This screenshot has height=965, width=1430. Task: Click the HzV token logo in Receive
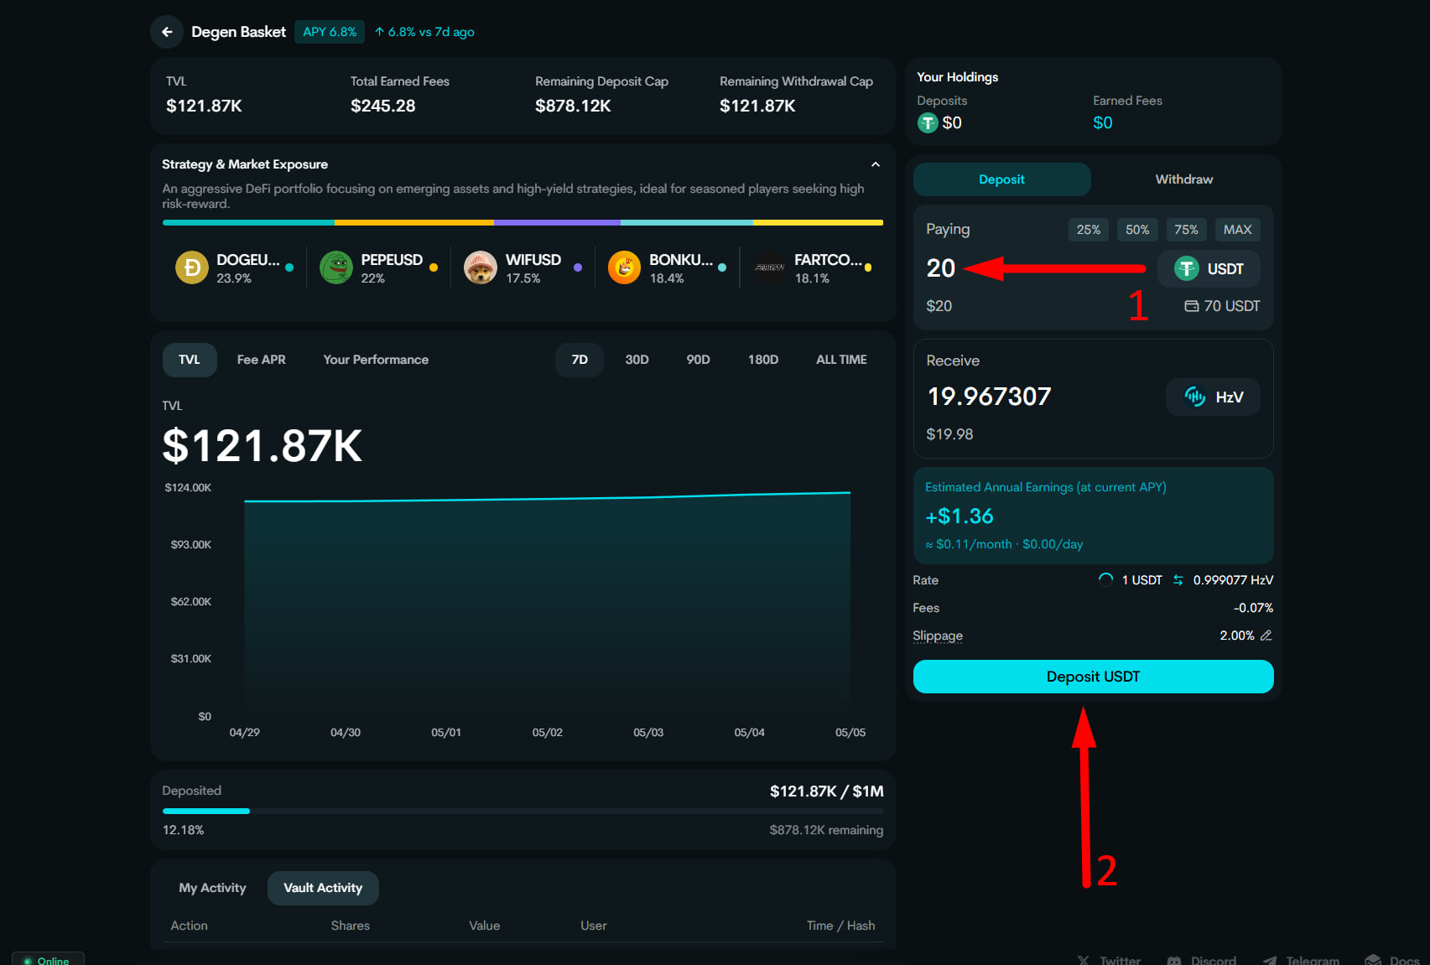[1195, 397]
